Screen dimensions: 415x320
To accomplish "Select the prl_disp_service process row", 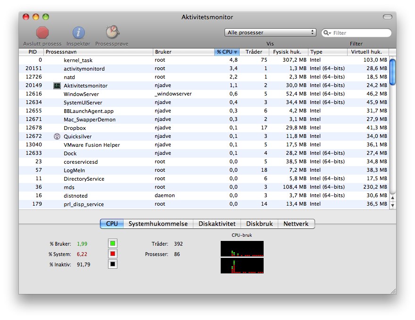I will coord(204,204).
